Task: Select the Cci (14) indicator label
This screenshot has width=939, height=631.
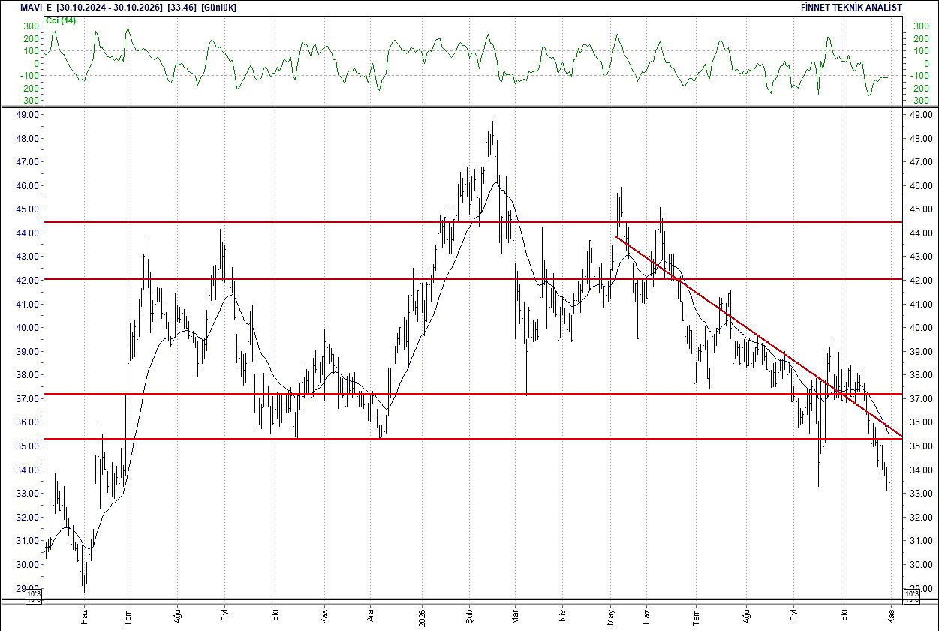Action: [x=62, y=20]
